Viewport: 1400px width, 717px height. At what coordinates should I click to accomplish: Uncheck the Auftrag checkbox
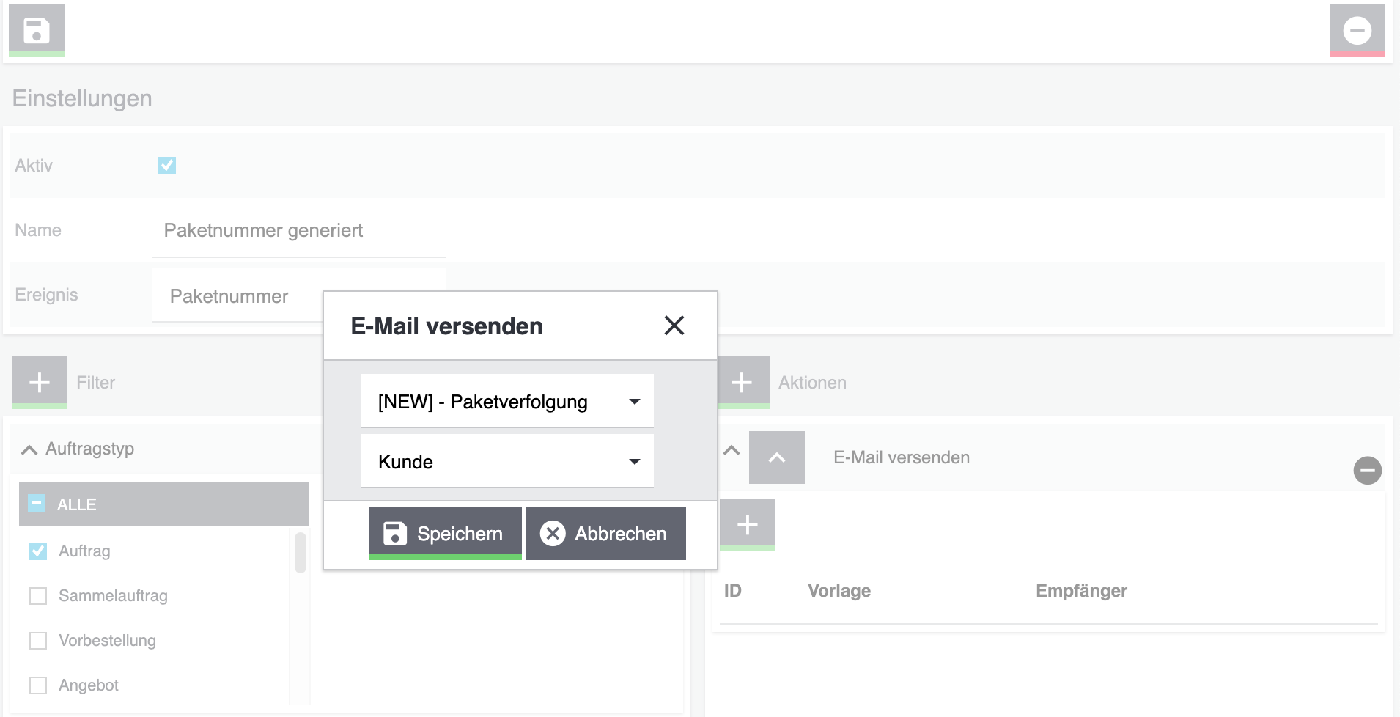click(38, 551)
